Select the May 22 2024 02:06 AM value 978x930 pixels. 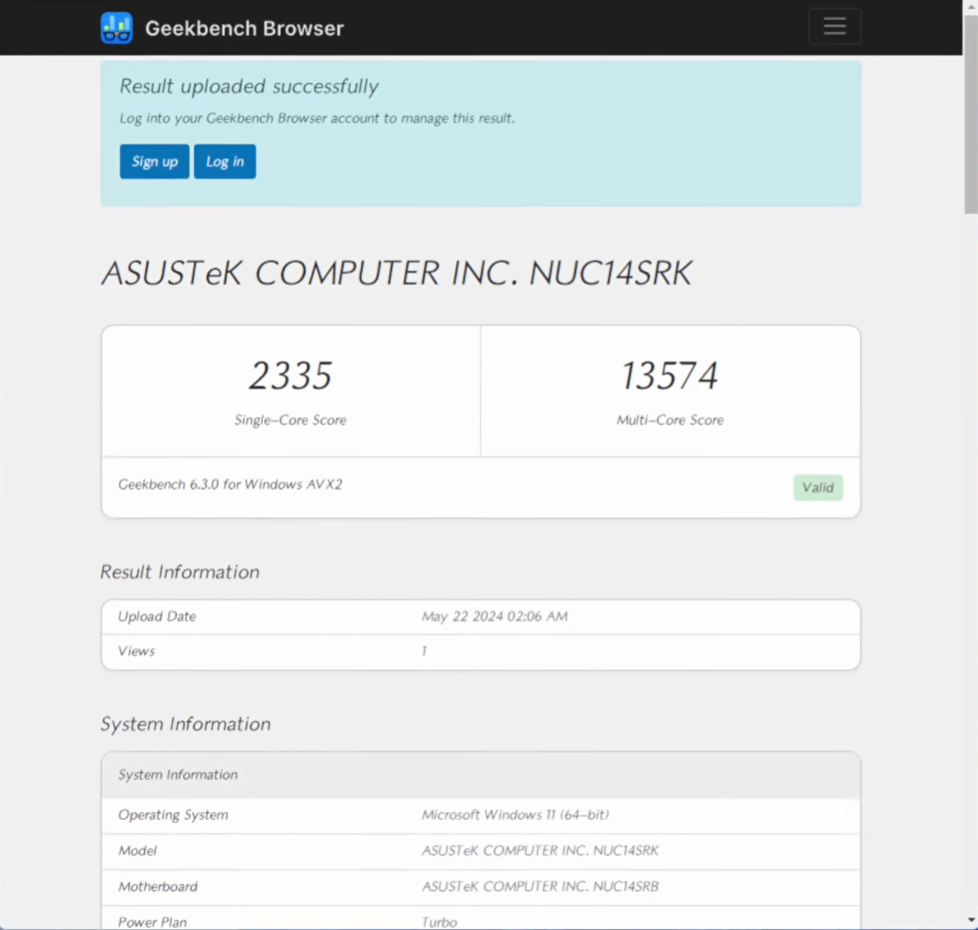[495, 616]
